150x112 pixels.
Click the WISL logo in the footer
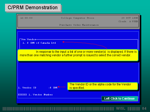[x=121, y=109]
